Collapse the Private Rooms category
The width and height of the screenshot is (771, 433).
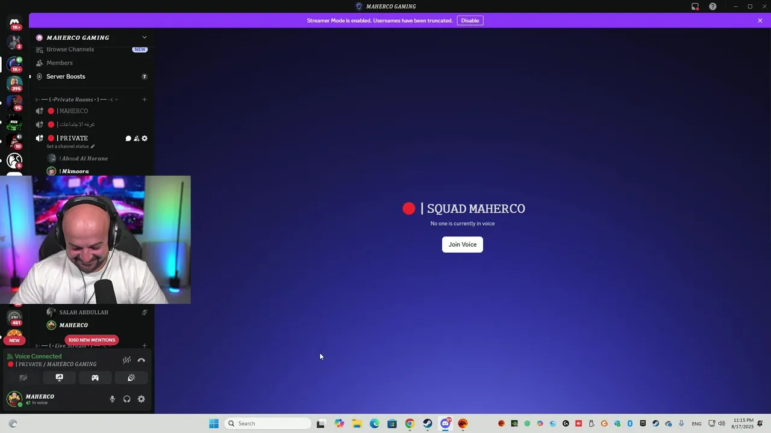point(77,99)
